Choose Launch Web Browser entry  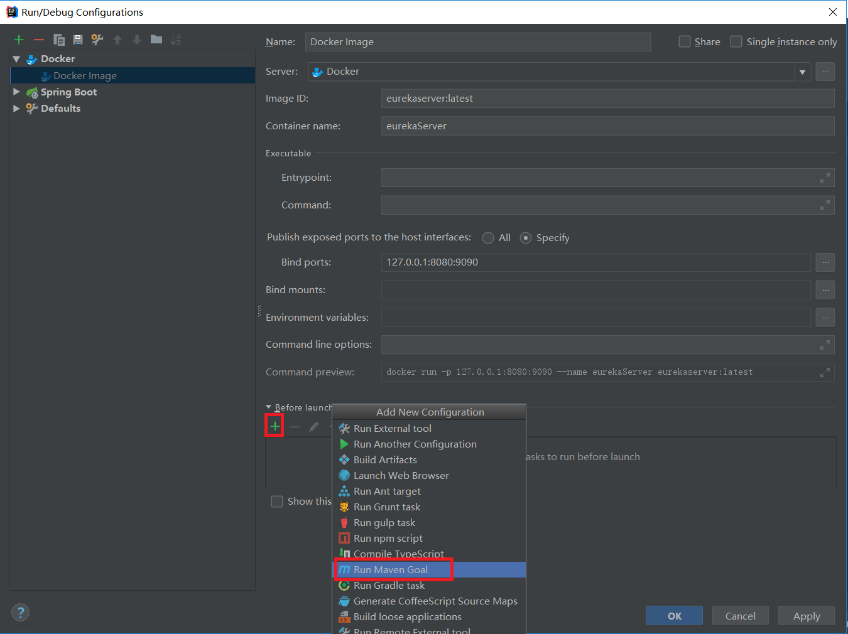(429, 475)
